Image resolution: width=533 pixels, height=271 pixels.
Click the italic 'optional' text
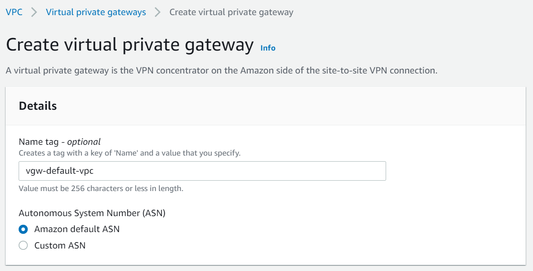click(84, 142)
